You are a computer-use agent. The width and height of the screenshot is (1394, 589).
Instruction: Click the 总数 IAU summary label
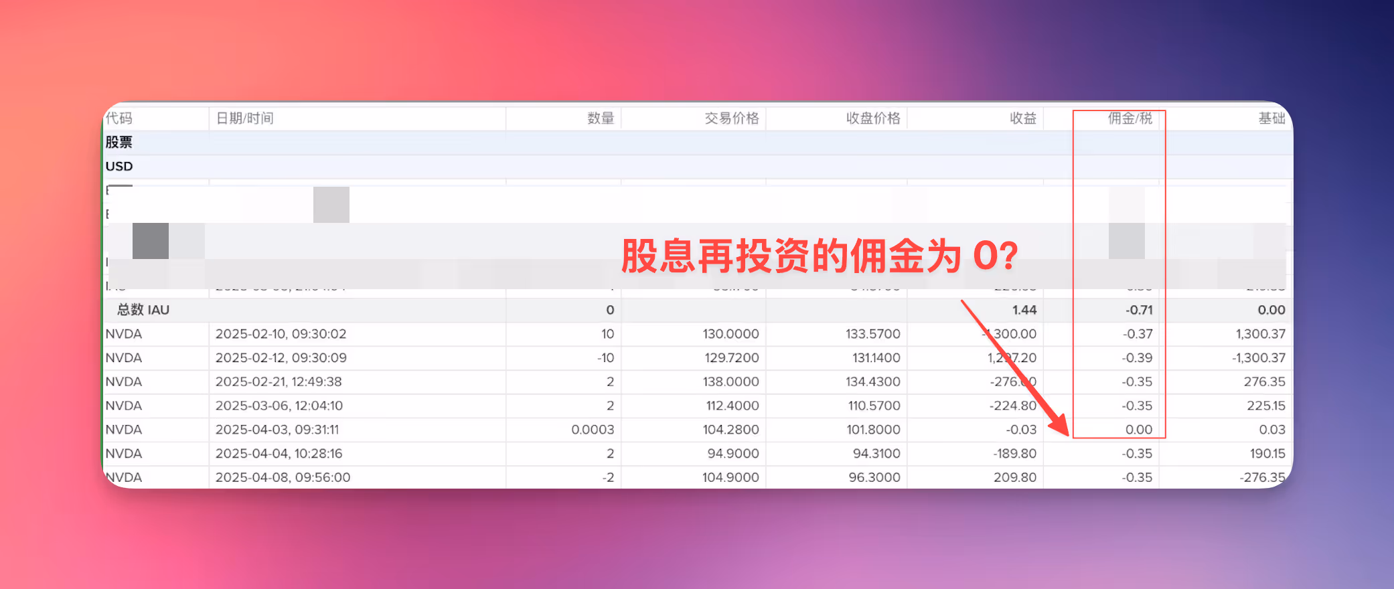pyautogui.click(x=143, y=310)
